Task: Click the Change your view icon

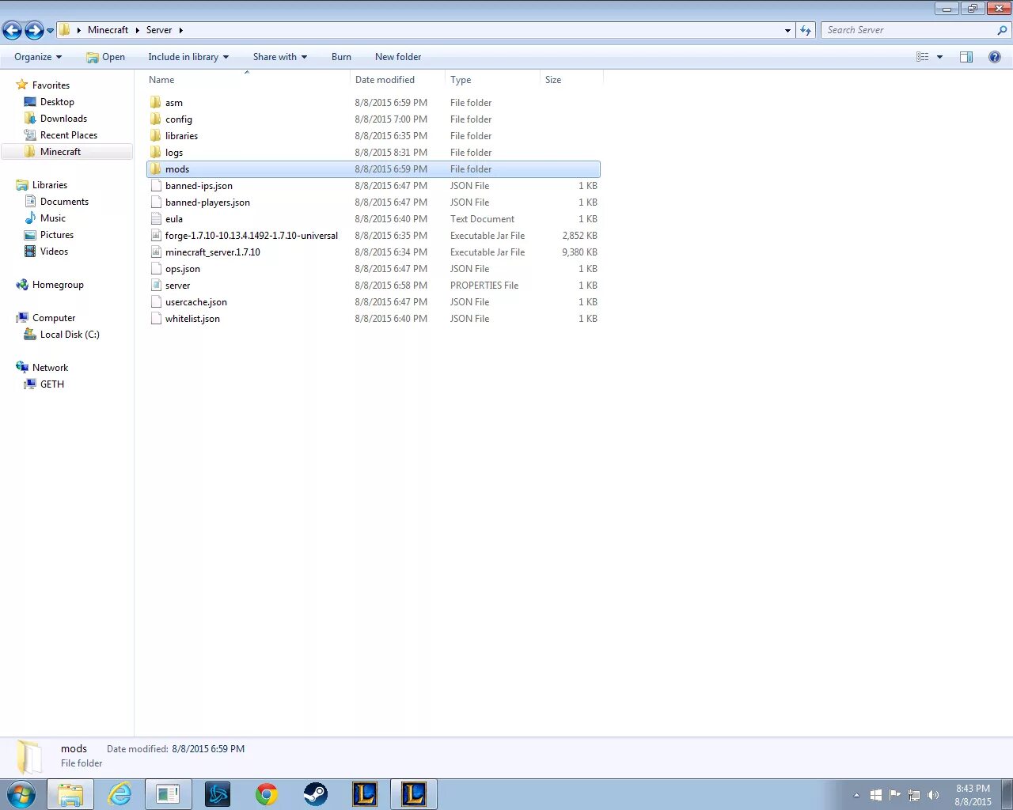Action: [x=923, y=57]
